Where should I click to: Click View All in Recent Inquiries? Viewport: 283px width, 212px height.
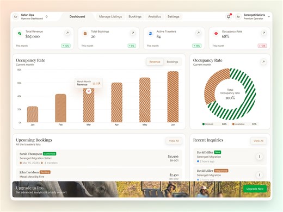point(259,141)
